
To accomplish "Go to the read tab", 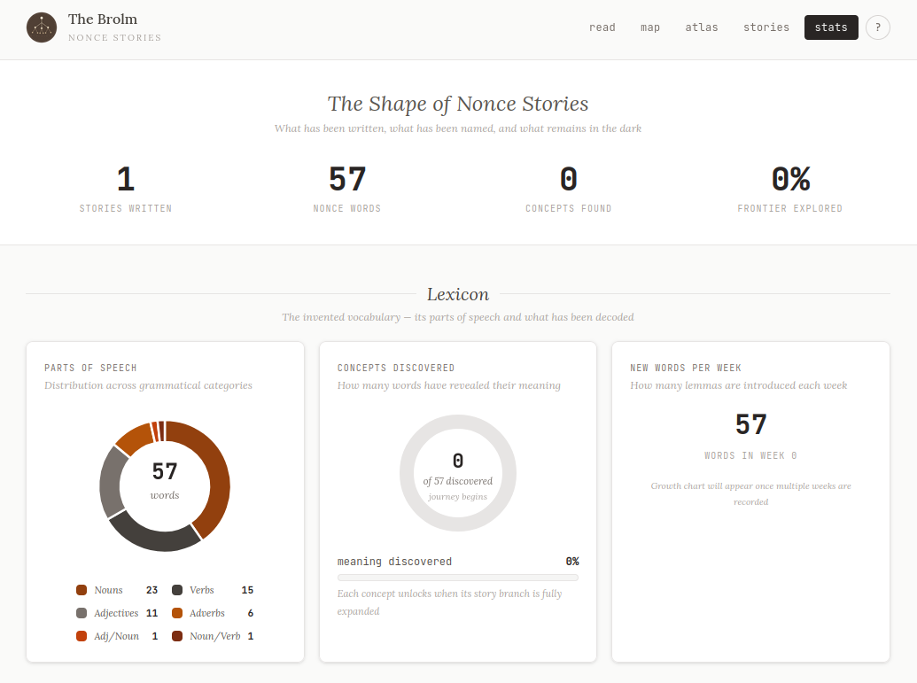I will tap(602, 27).
